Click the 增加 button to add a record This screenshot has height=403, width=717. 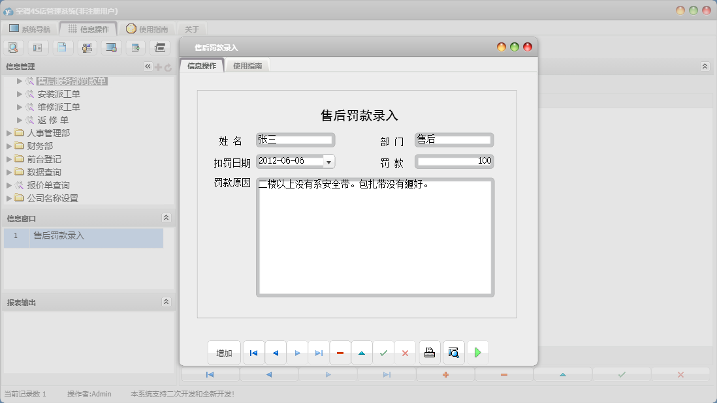click(223, 352)
